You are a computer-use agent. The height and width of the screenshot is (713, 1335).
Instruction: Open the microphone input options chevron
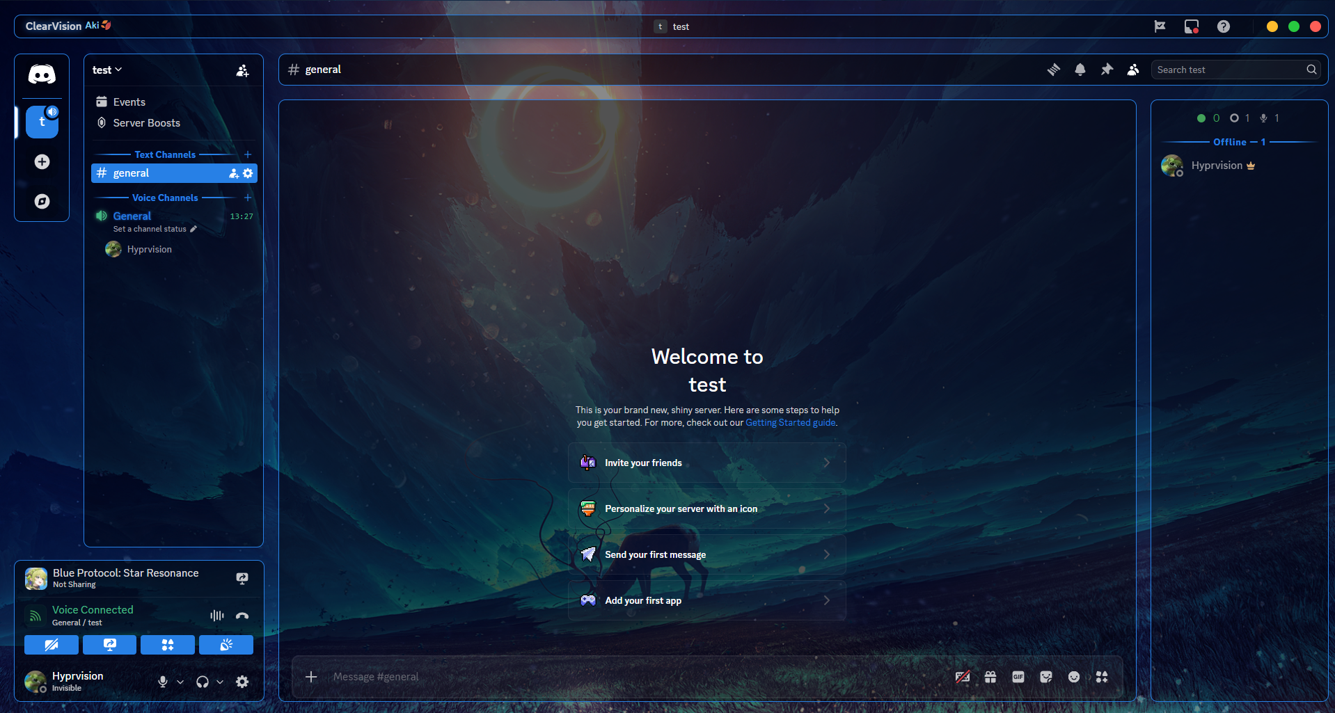(180, 682)
